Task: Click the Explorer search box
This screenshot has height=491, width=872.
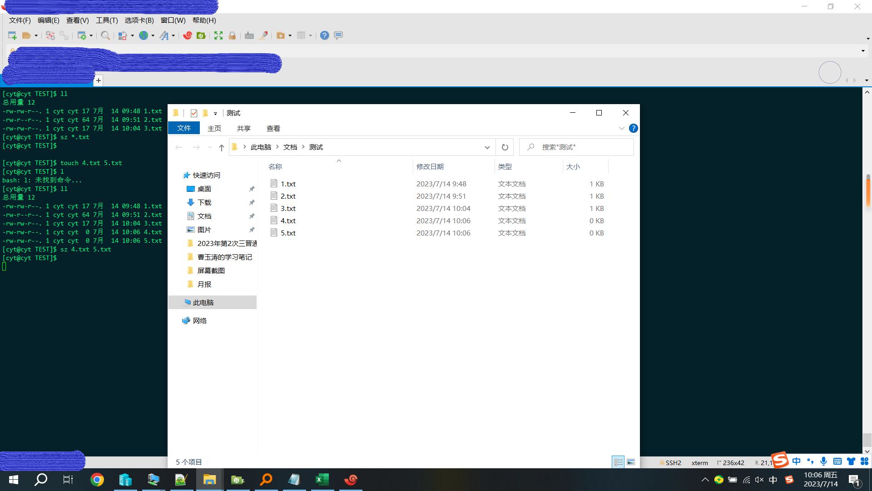Action: pyautogui.click(x=576, y=147)
